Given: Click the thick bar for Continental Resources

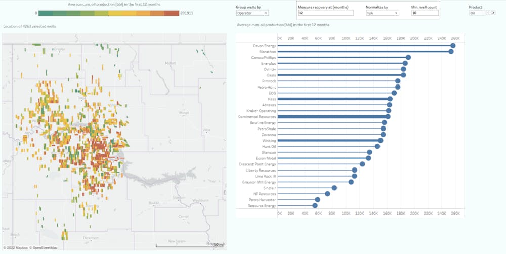Looking at the screenshot, I should point(333,117).
